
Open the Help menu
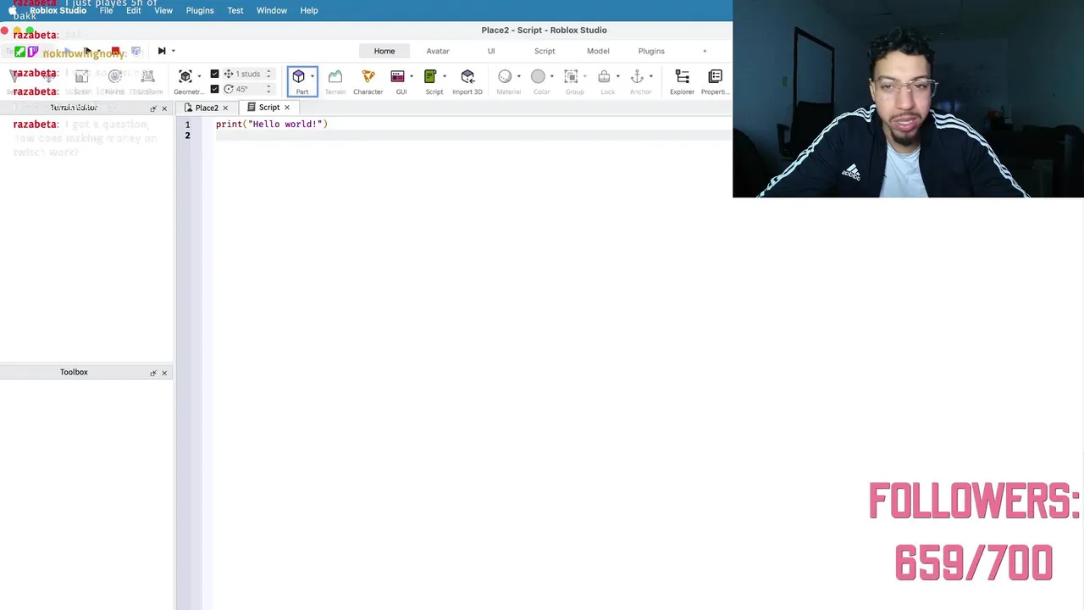pyautogui.click(x=309, y=10)
